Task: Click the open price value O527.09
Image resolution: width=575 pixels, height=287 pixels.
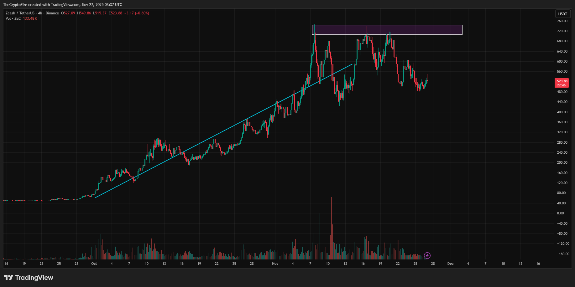Action: pos(68,13)
